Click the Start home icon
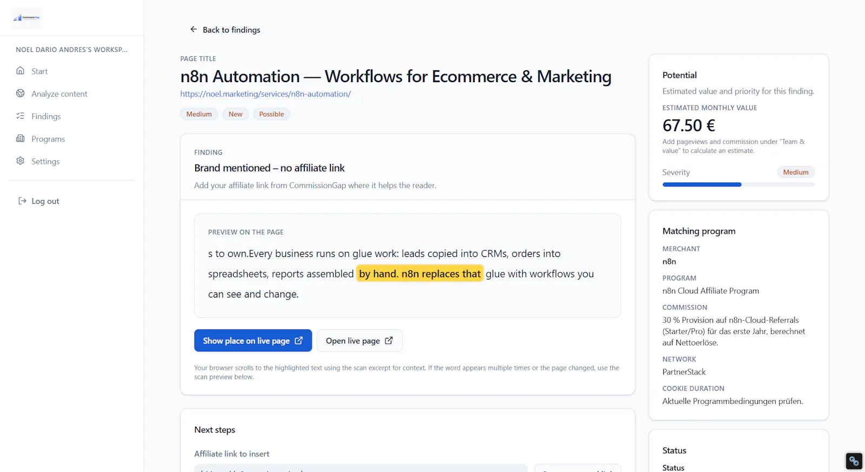Image resolution: width=865 pixels, height=472 pixels. [21, 71]
